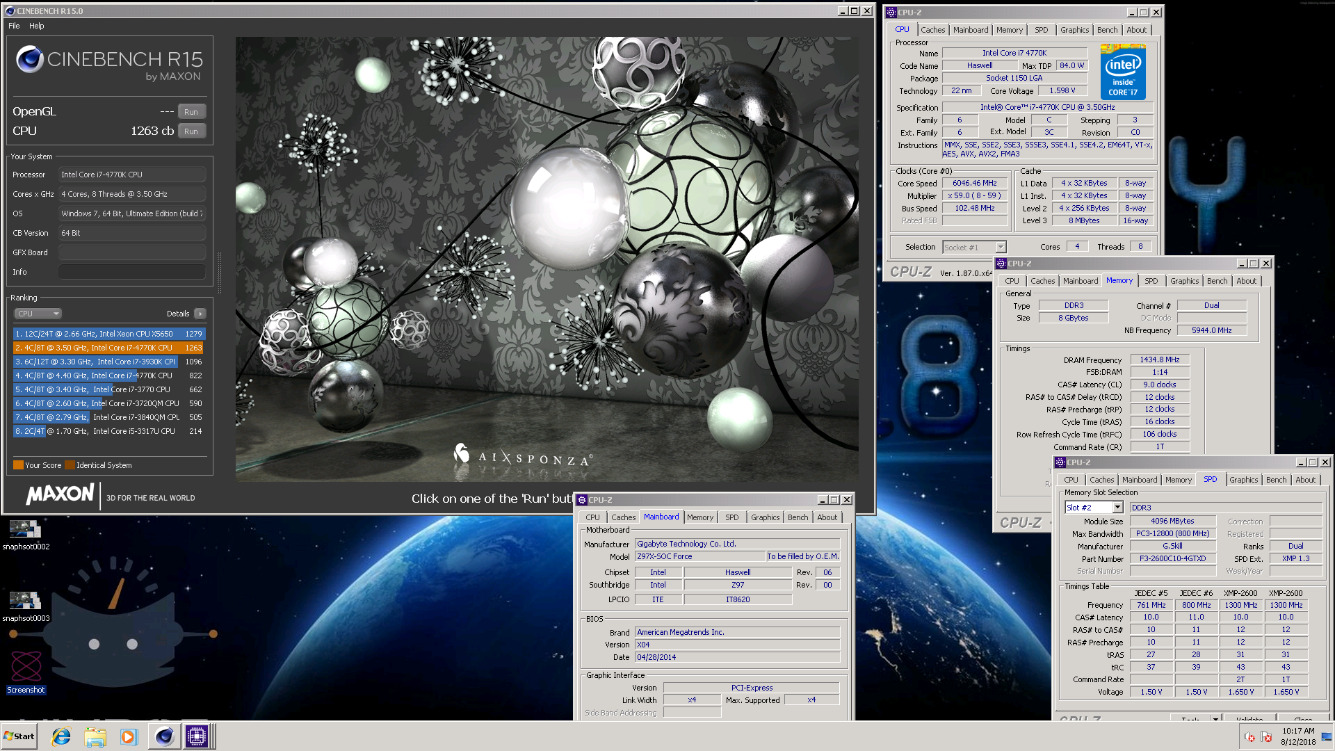Open the File menu in Cinebench
This screenshot has height=751, width=1335.
pyautogui.click(x=14, y=26)
